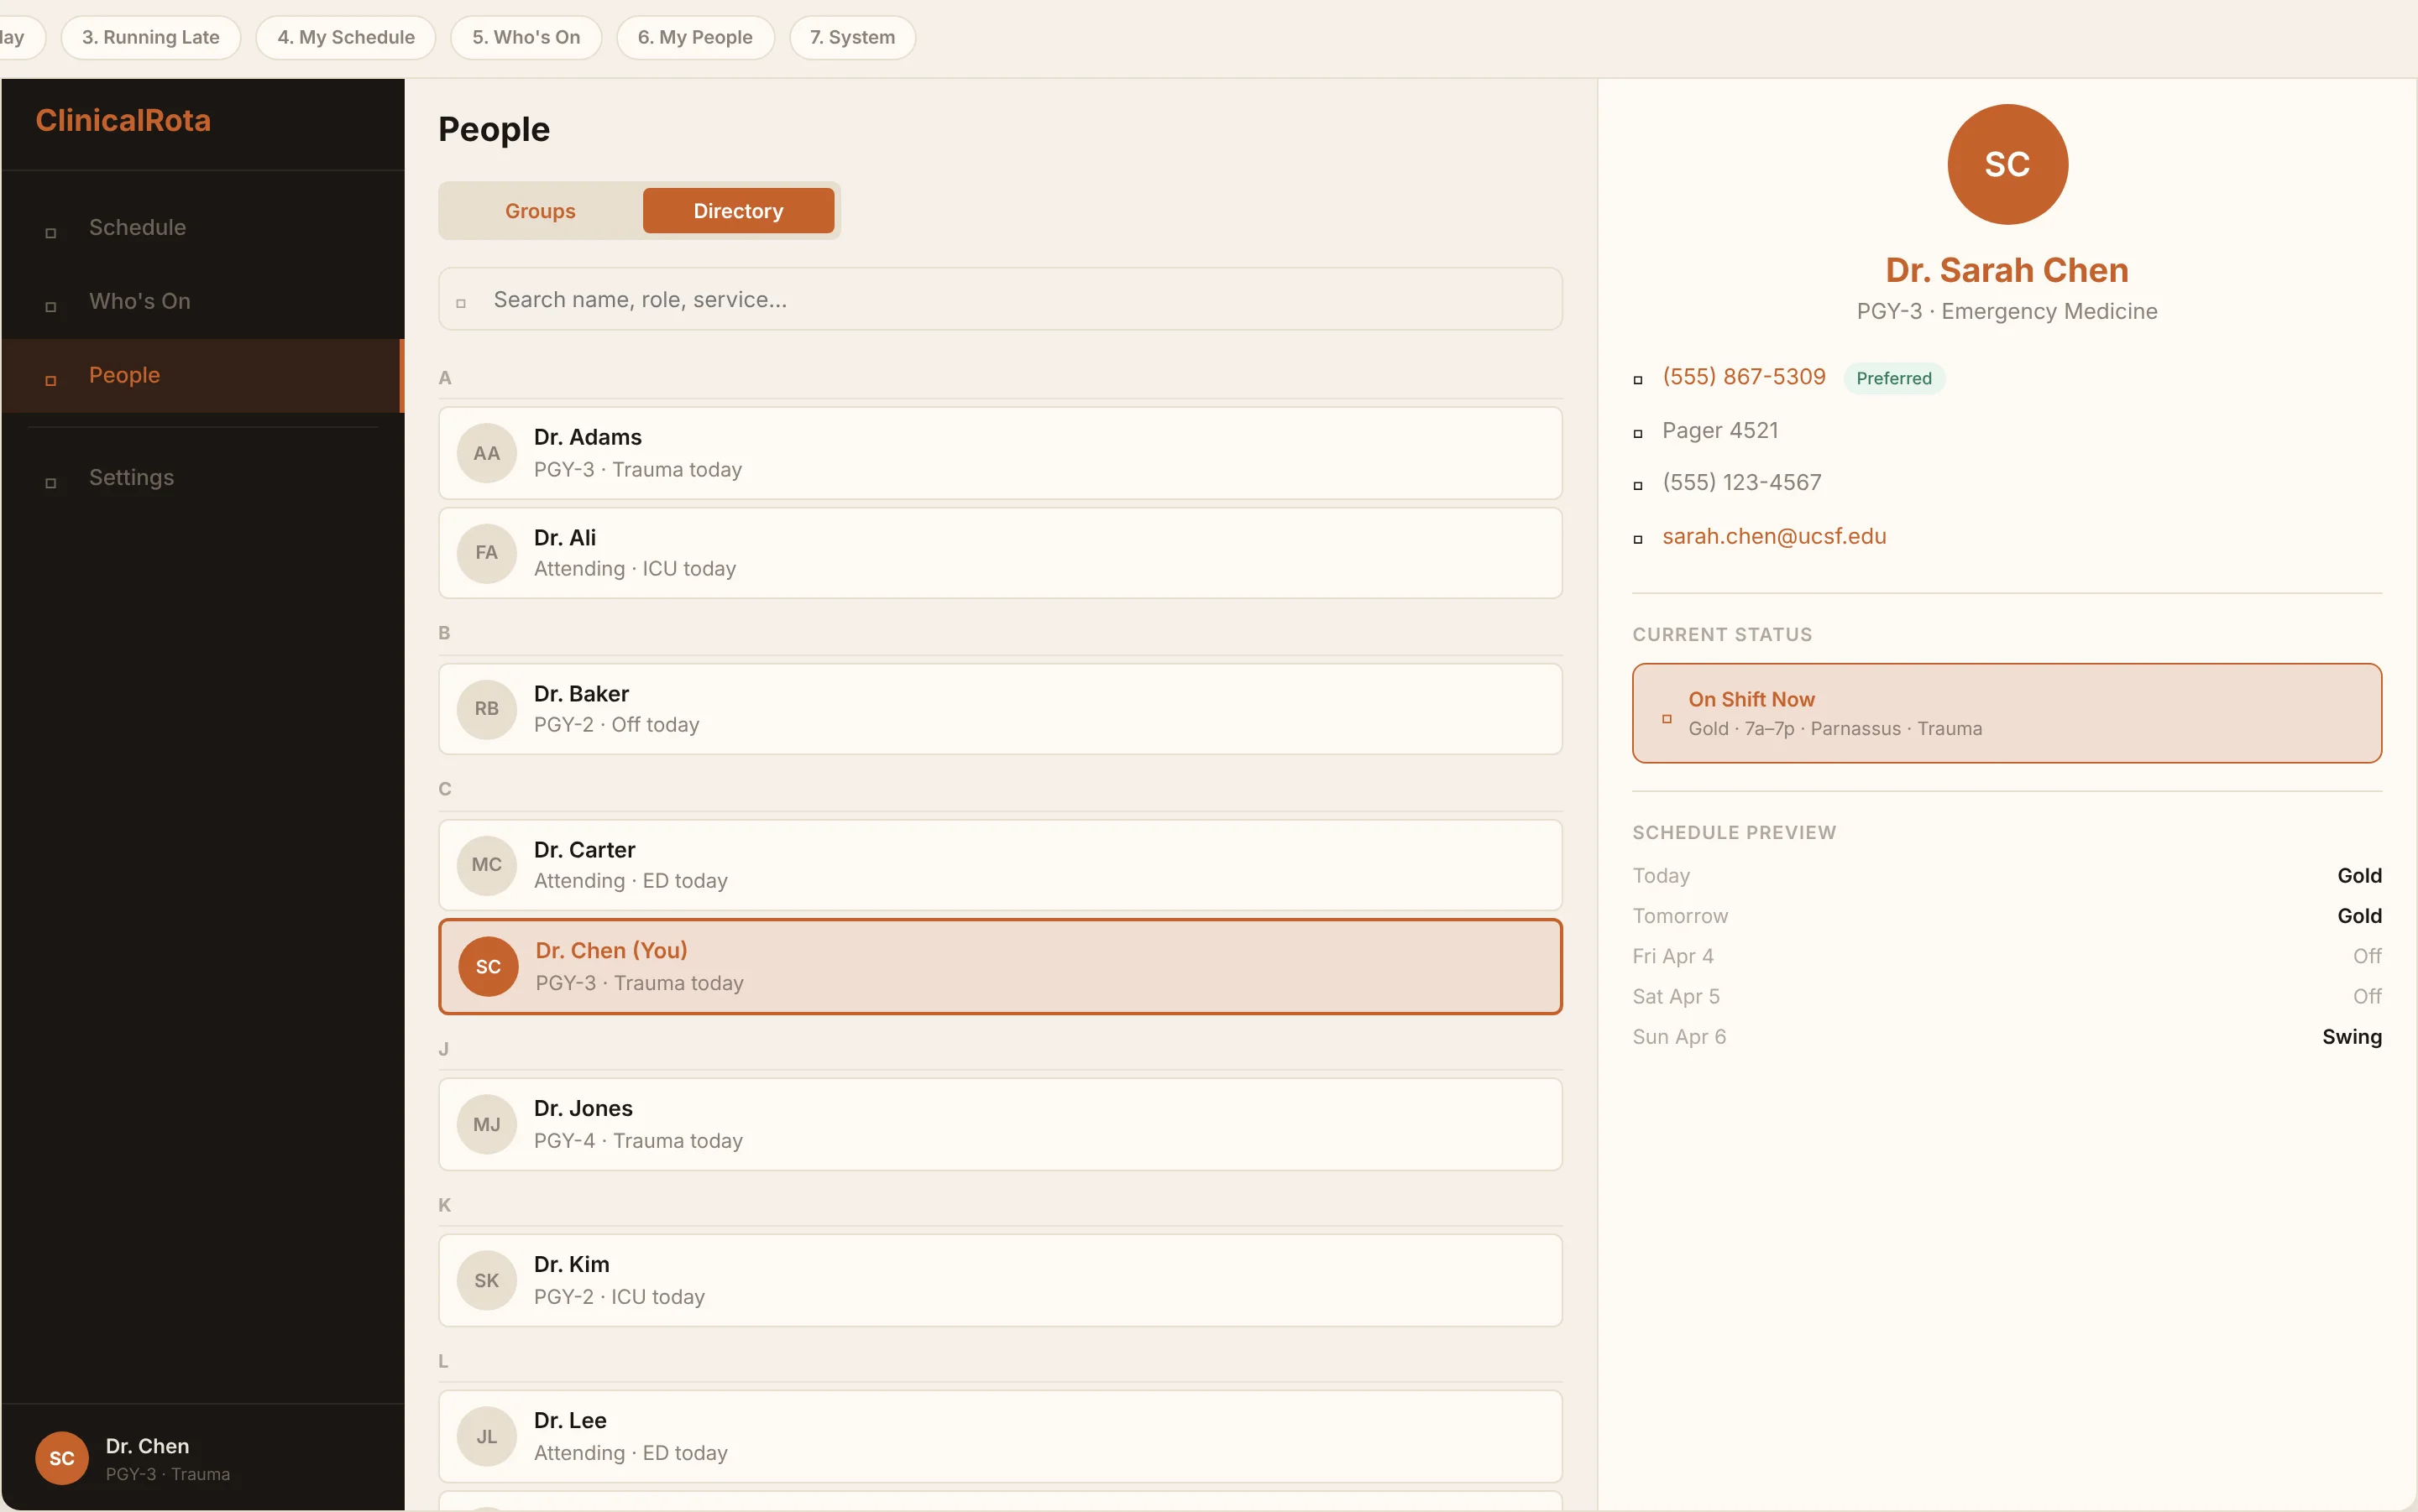
Task: Switch to the Groups view
Action: click(539, 210)
